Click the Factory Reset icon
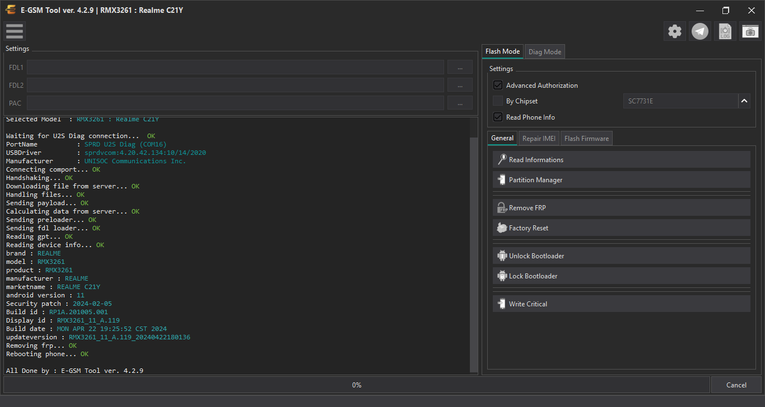Viewport: 765px width, 407px height. [x=502, y=228]
